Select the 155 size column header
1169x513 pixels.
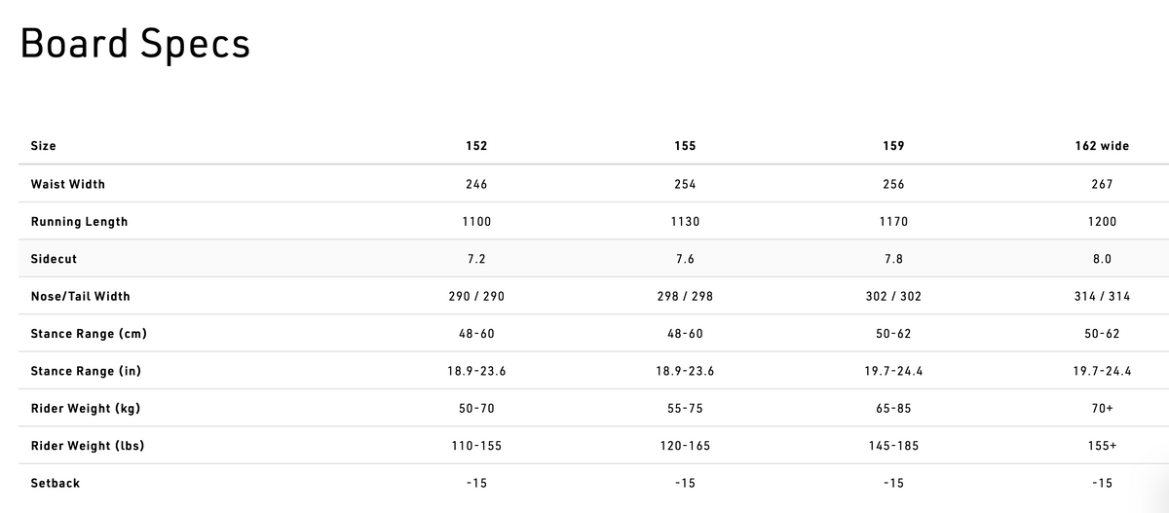(685, 146)
